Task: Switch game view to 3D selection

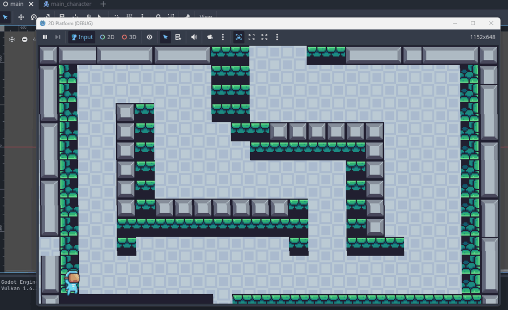Action: click(129, 37)
